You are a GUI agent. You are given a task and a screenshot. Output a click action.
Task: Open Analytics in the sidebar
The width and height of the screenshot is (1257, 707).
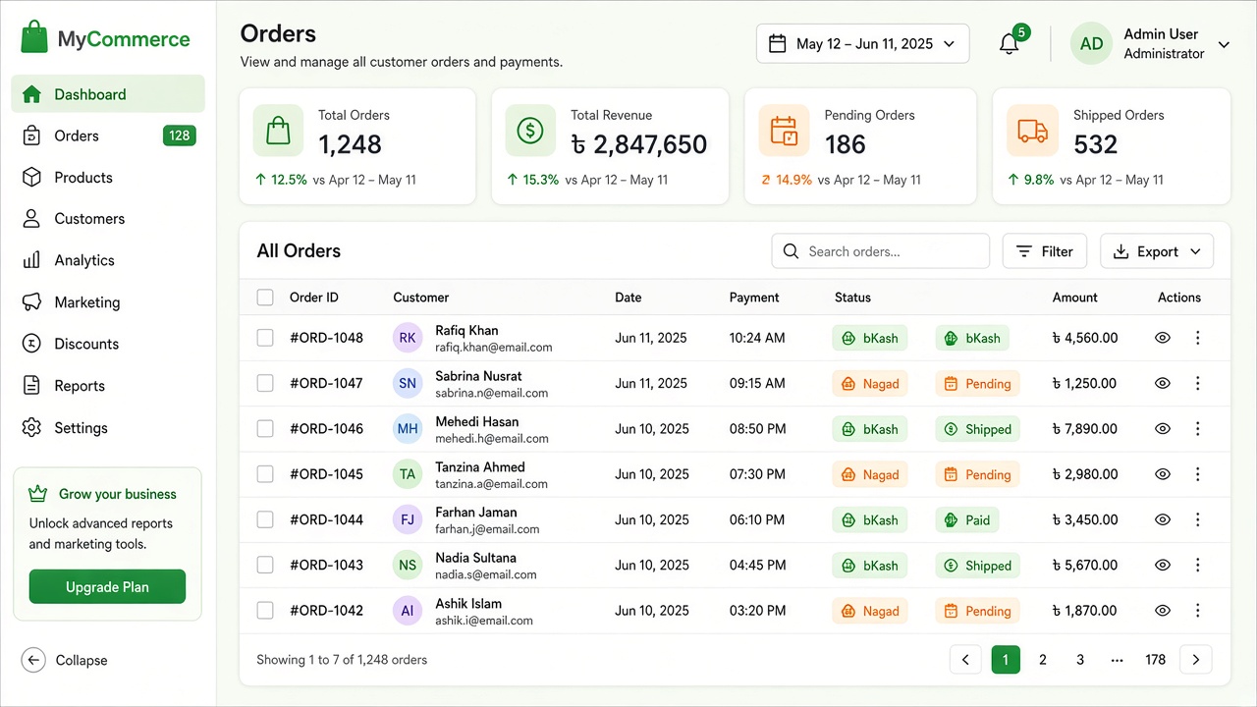(x=108, y=260)
